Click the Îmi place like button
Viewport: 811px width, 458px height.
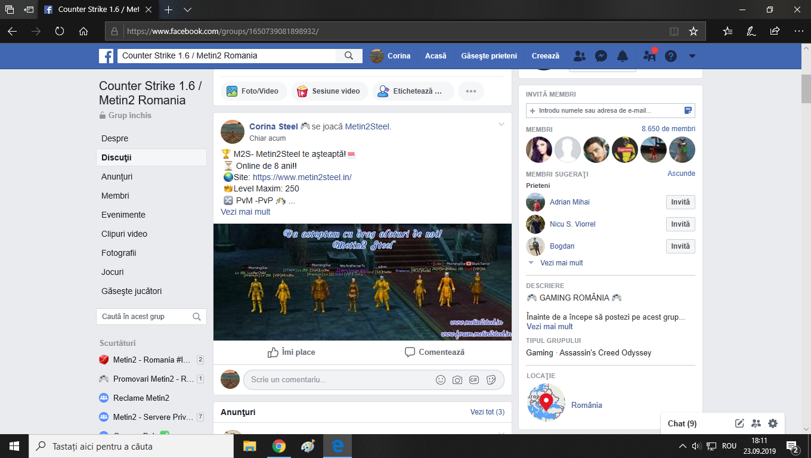(292, 352)
